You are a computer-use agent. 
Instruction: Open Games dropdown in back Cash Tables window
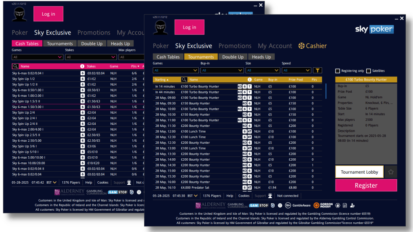point(37,57)
